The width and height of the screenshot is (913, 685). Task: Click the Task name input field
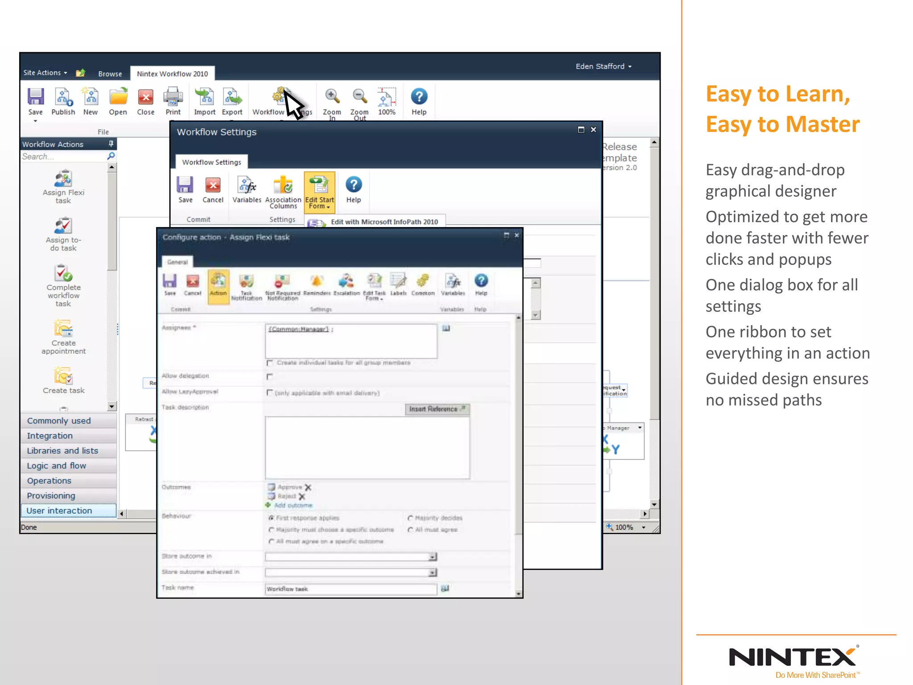coord(351,589)
